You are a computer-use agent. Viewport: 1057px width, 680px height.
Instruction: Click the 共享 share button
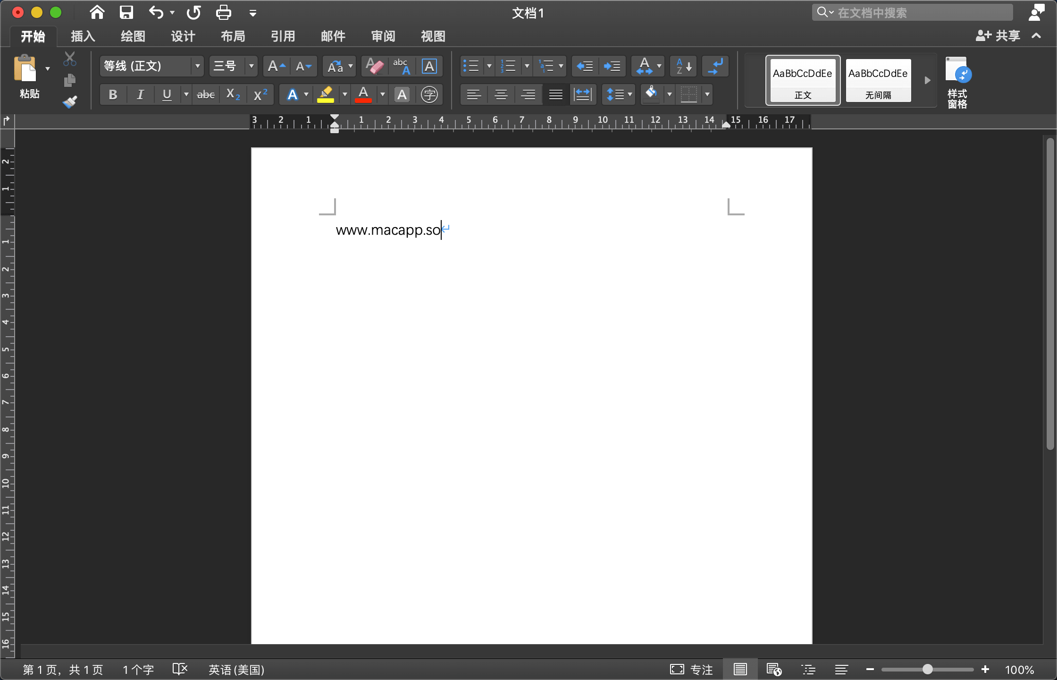[x=998, y=35]
